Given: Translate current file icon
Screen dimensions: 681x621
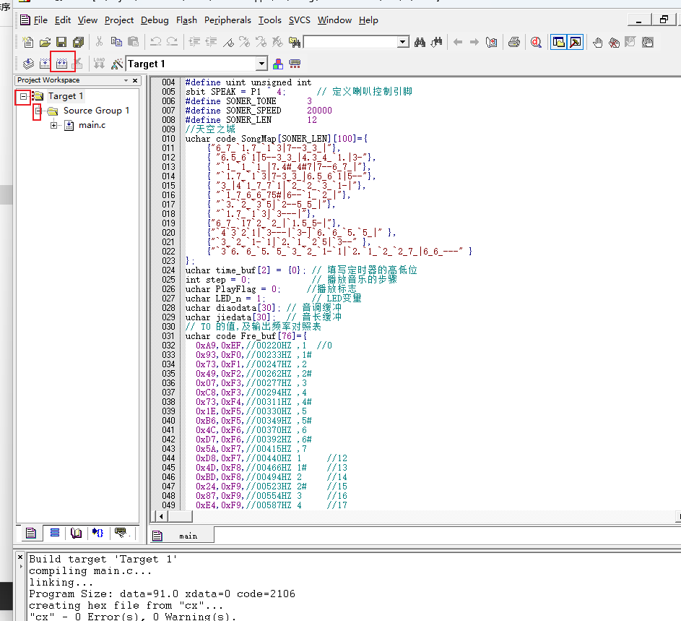Looking at the screenshot, I should coord(28,64).
